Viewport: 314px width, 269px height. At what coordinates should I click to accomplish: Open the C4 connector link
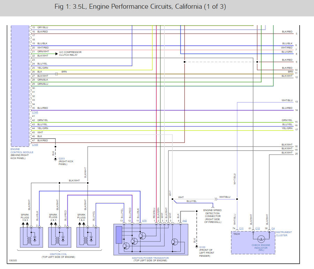click(x=273, y=228)
